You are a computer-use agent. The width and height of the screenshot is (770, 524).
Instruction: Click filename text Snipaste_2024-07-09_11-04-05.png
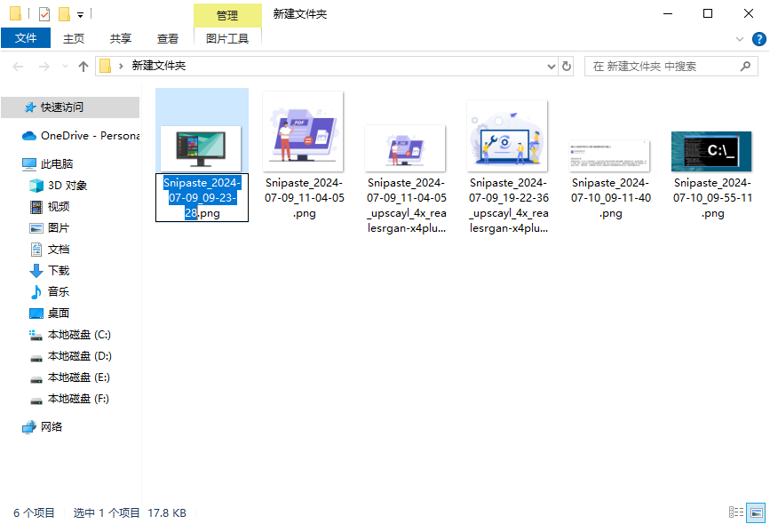click(x=304, y=198)
